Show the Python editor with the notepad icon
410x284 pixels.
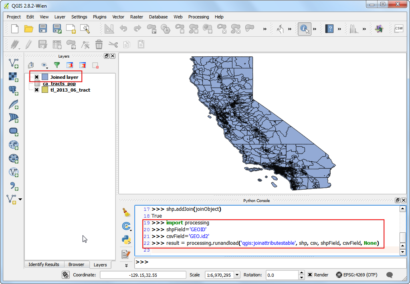pos(126,254)
